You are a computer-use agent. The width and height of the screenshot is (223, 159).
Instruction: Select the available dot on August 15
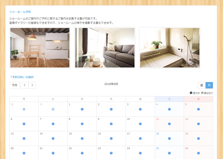(x=82, y=138)
